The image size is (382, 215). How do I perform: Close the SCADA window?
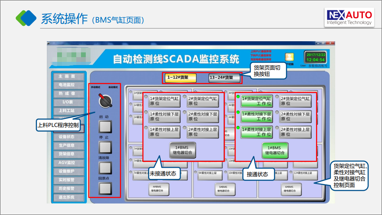click(330, 43)
